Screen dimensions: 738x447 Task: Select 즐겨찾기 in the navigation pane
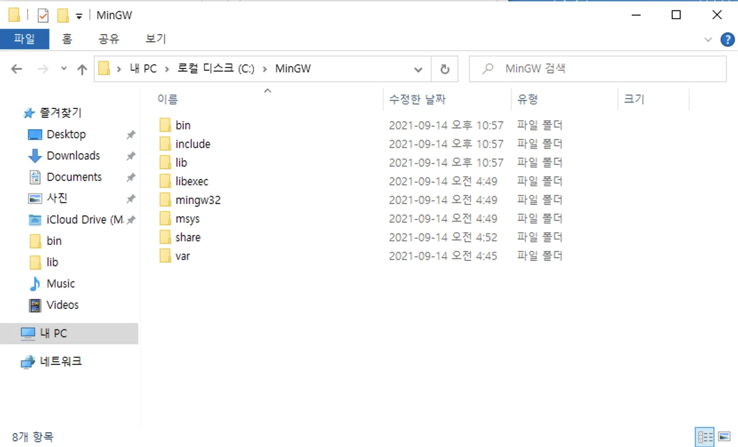[60, 113]
